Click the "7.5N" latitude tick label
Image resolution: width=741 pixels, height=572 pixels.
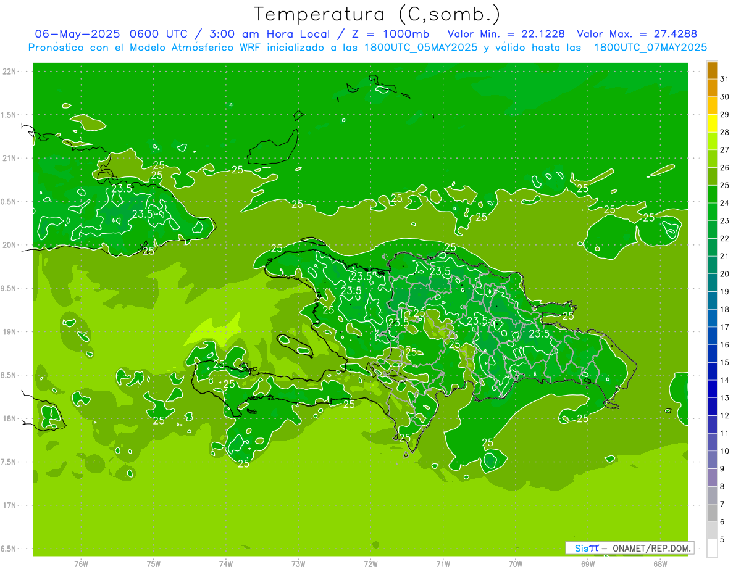click(9, 462)
